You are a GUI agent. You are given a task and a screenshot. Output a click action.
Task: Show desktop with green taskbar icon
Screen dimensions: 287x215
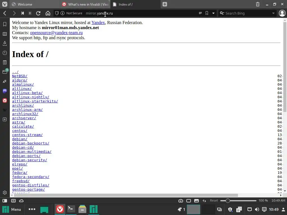[x=44, y=209]
